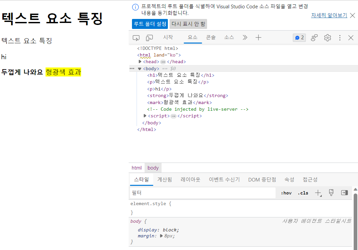
Task: Open the issues counter showing 2
Action: (299, 38)
